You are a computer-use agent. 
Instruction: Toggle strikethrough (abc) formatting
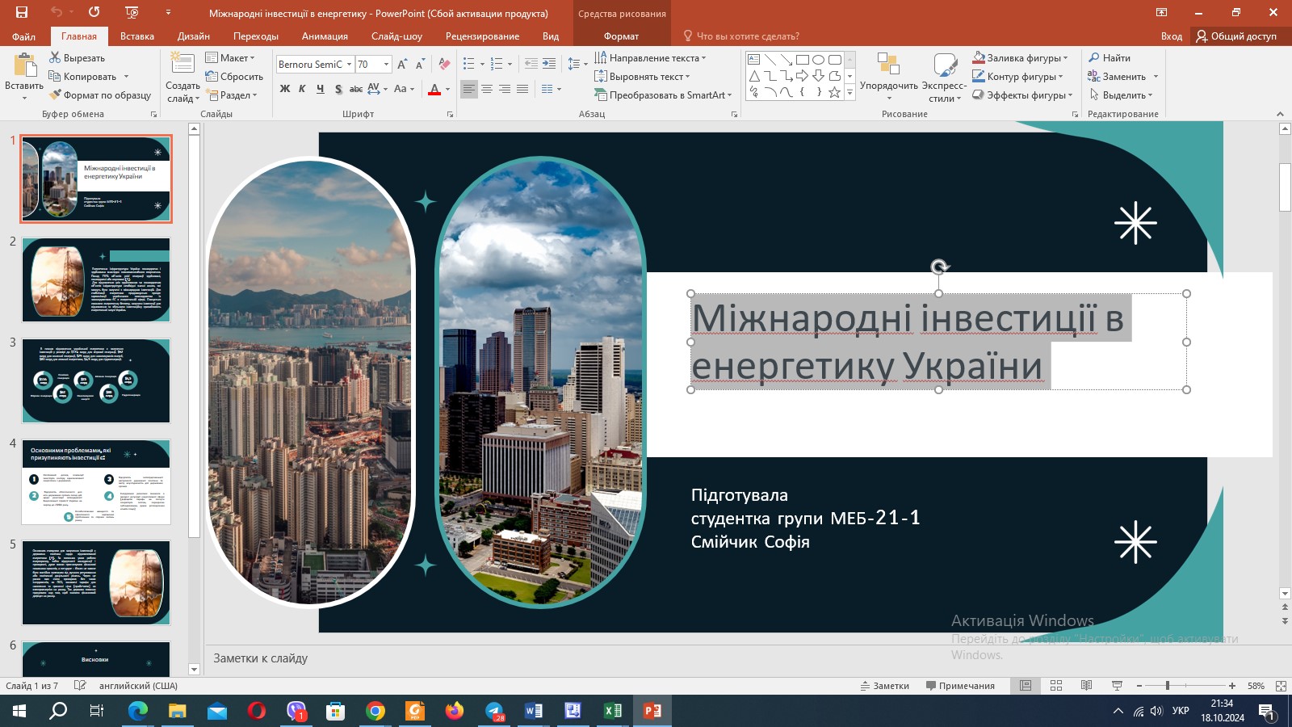pyautogui.click(x=356, y=89)
